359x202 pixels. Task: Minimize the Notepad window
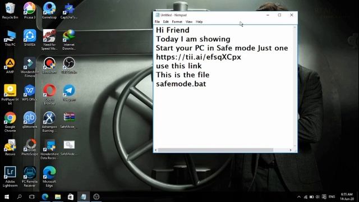coord(268,15)
